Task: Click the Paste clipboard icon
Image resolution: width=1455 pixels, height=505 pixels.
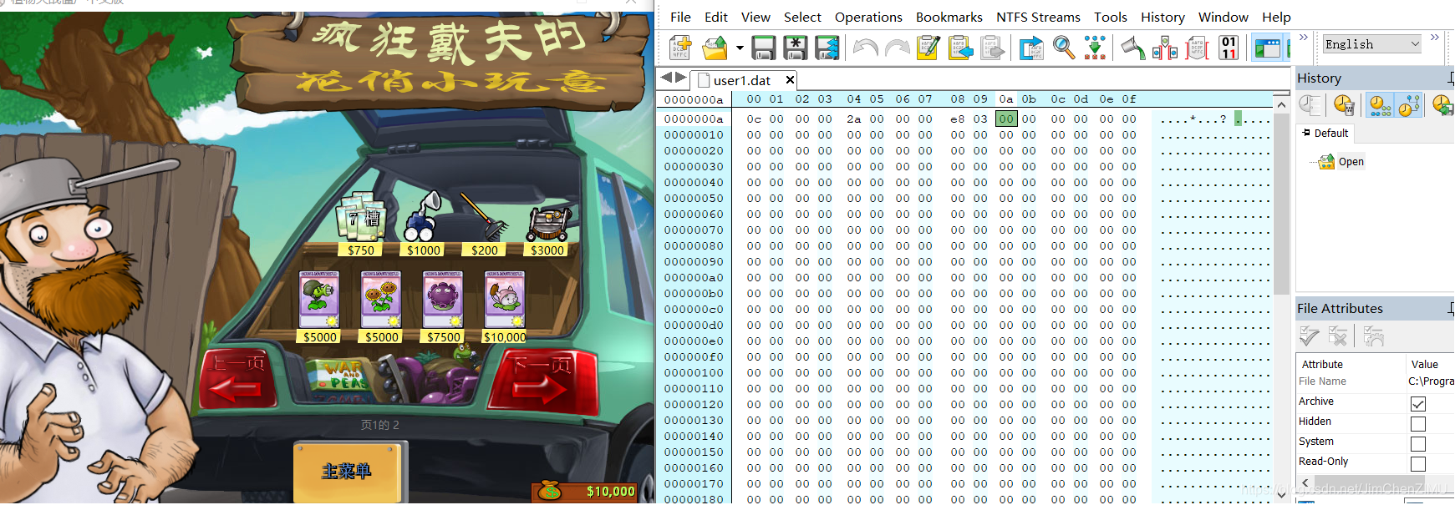Action: coord(960,48)
